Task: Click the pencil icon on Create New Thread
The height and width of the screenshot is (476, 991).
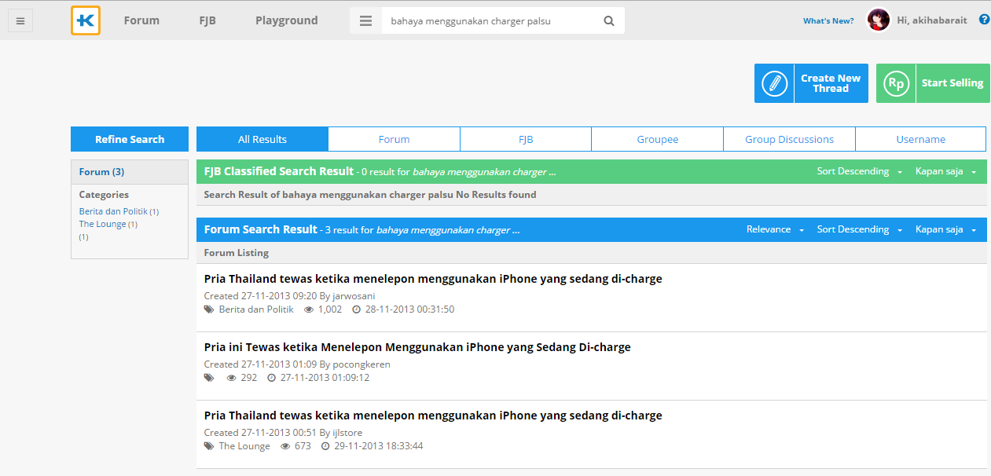Action: pos(775,83)
